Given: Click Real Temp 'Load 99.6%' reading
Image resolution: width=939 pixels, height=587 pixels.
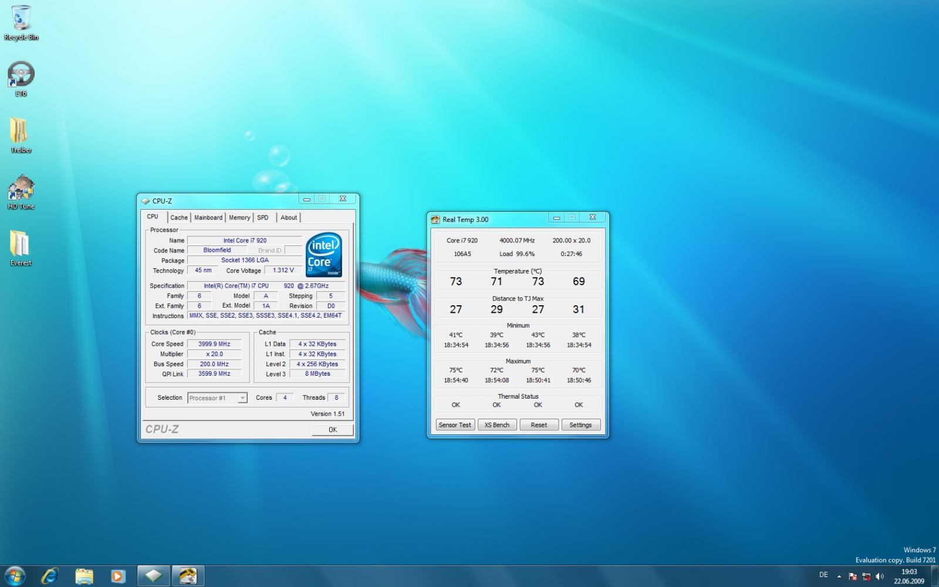Looking at the screenshot, I should (517, 254).
